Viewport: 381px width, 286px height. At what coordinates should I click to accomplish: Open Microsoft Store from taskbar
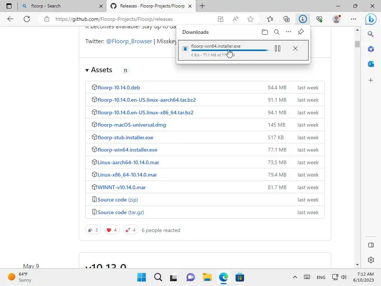pos(240,277)
